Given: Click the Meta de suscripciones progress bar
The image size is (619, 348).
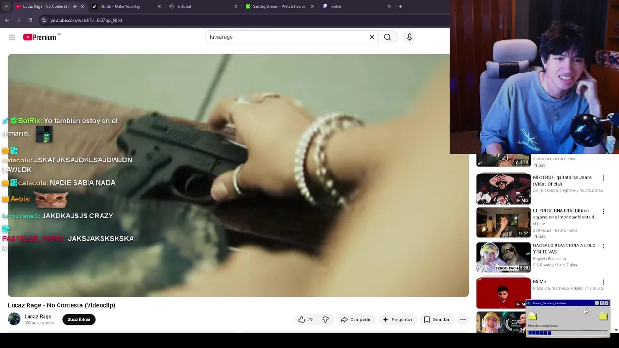Looking at the screenshot, I should (568, 333).
